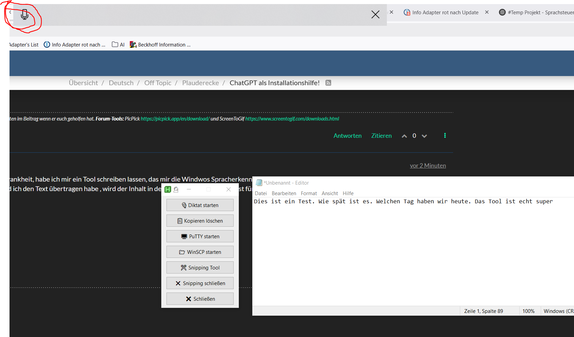Open the post's three-dot options menu
This screenshot has height=337, width=574.
[445, 136]
